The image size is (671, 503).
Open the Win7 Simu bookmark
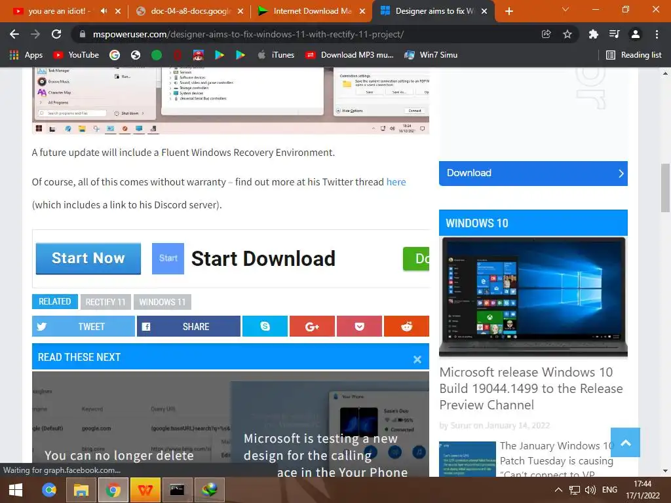click(431, 55)
